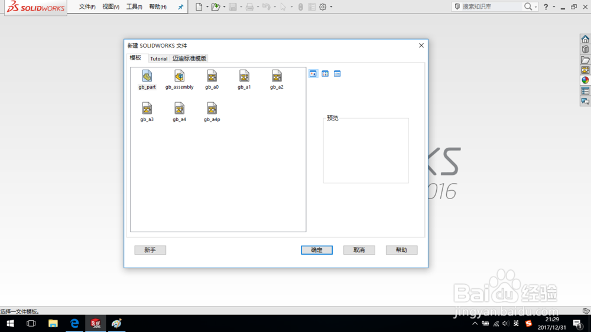Click the Open file toolbar icon

(216, 6)
